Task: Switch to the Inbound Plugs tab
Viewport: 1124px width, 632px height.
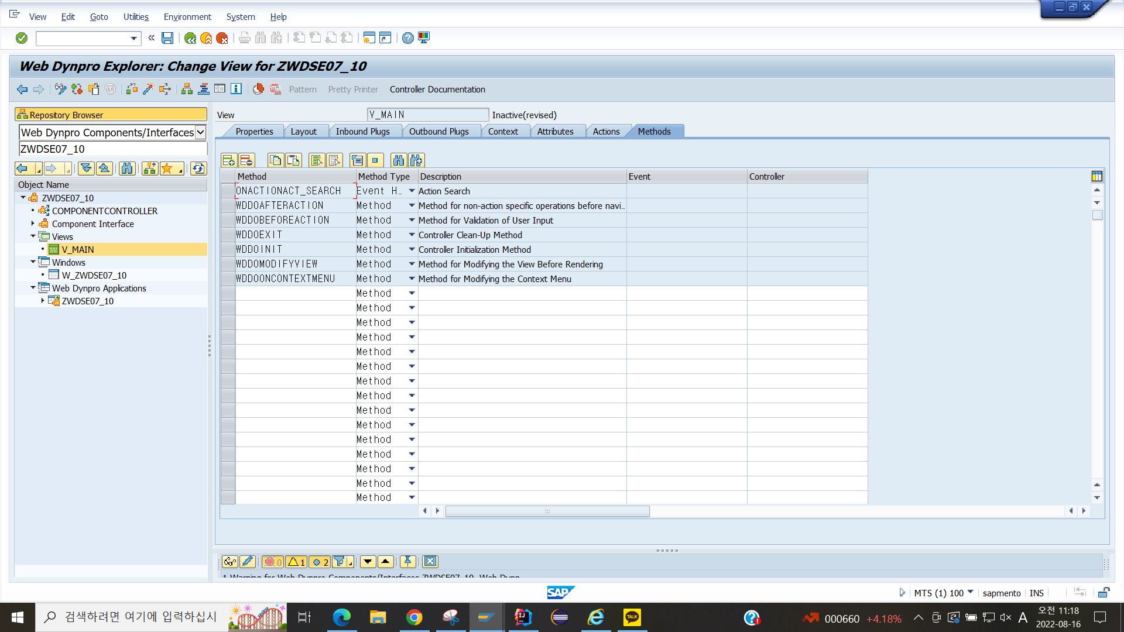Action: point(363,132)
